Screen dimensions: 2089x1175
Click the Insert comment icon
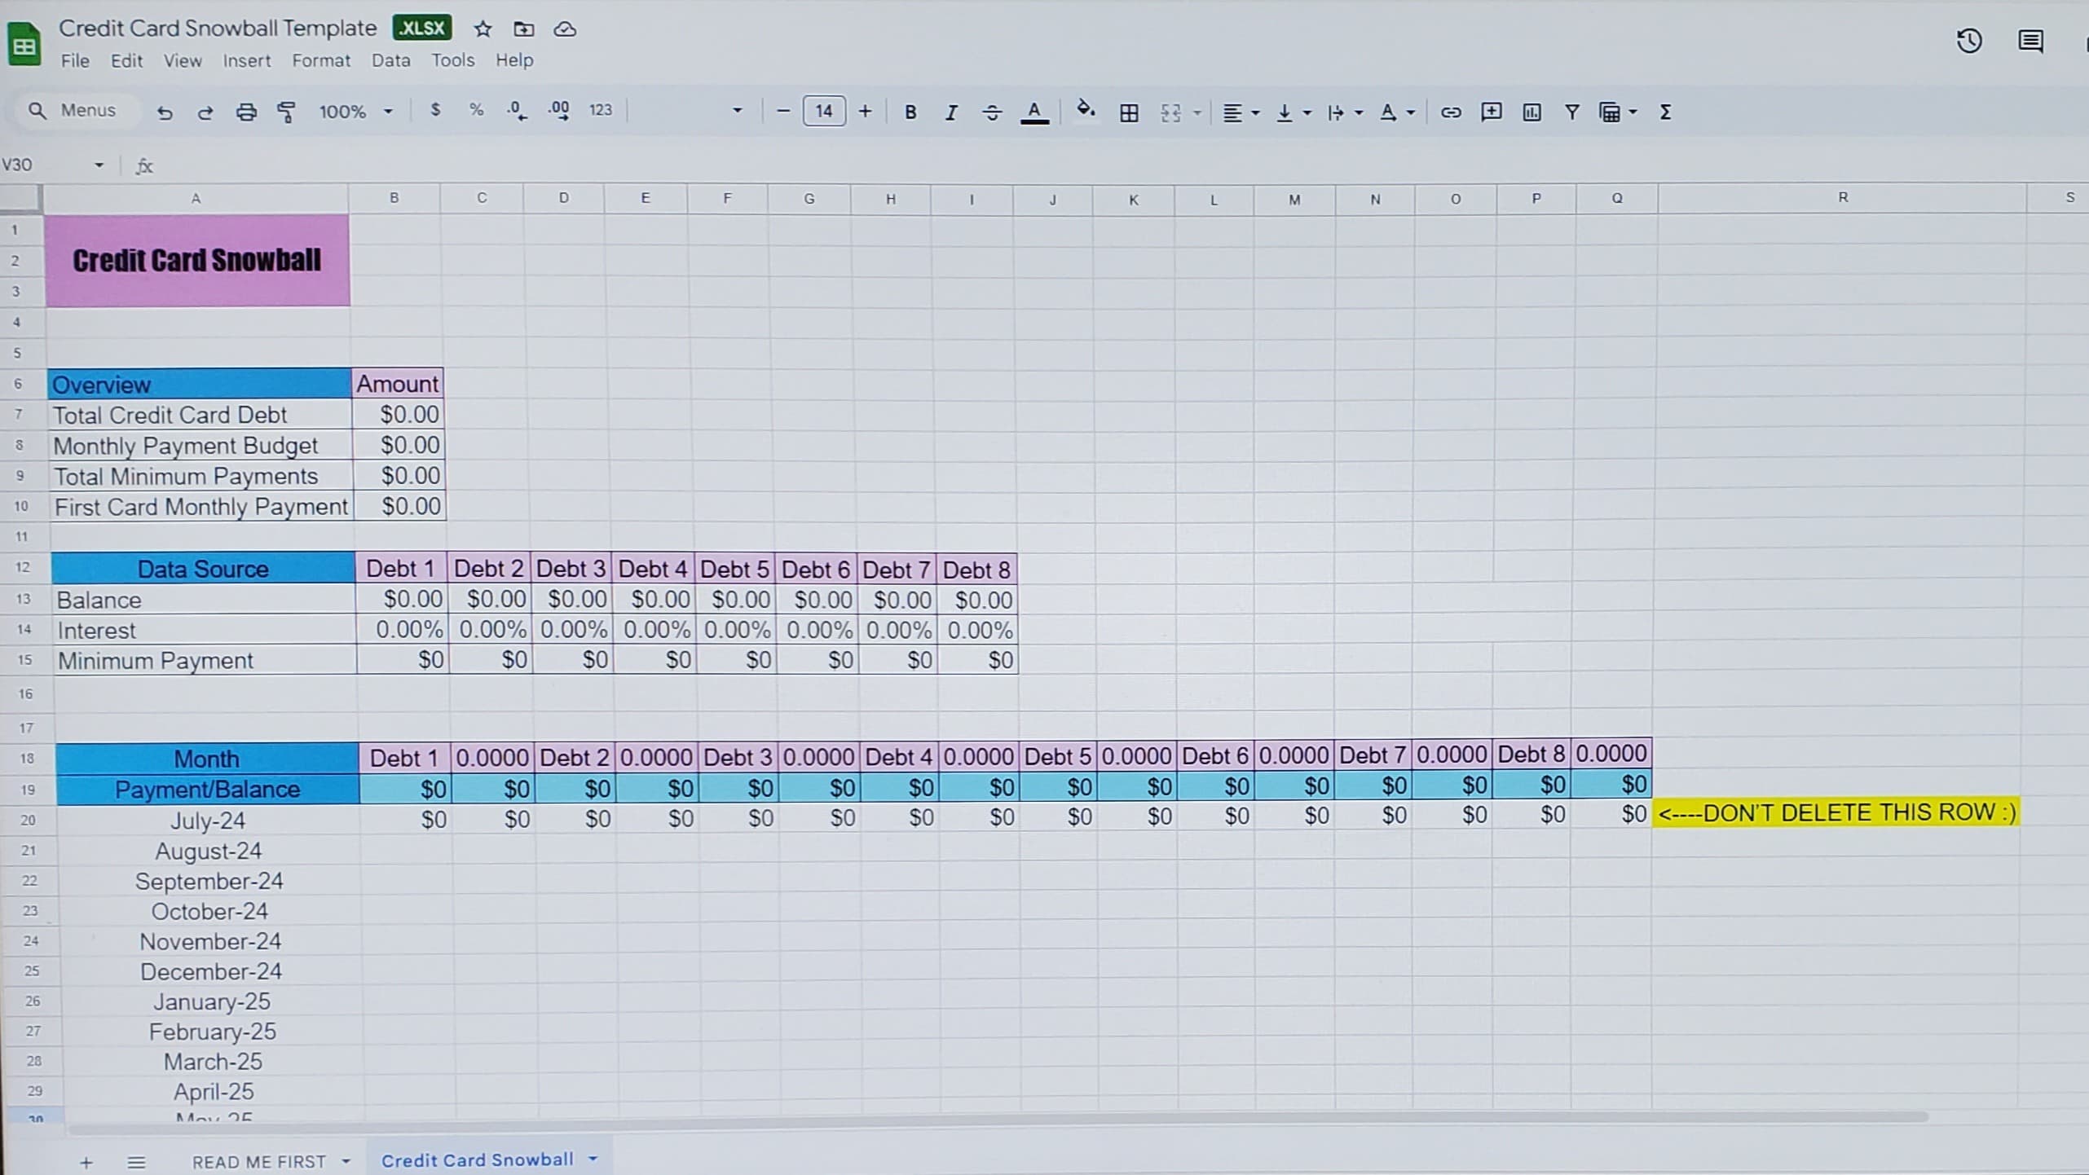coord(1492,112)
